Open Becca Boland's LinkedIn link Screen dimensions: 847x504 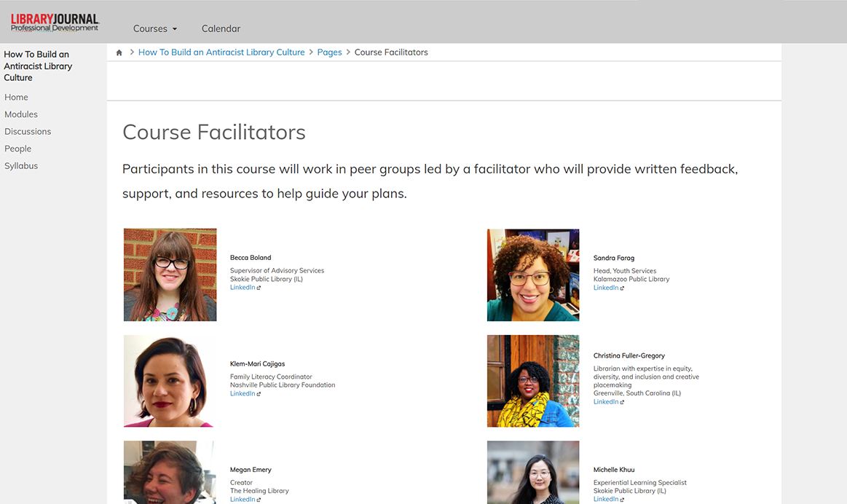point(243,288)
